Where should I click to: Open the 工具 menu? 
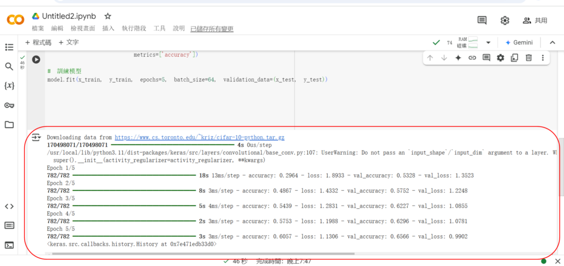pos(160,29)
